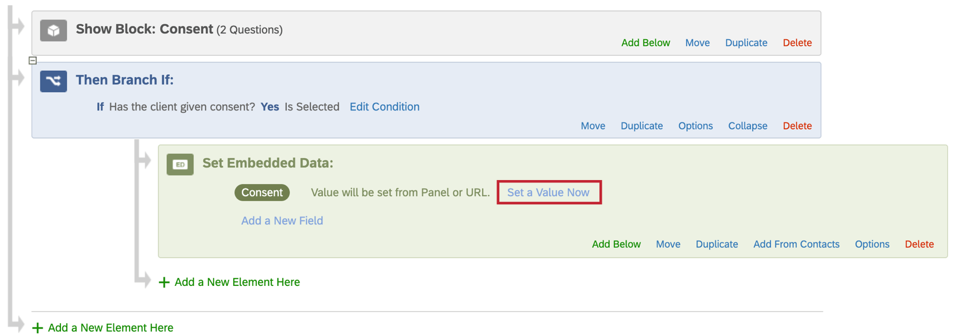Delete the Set Embedded Data element

pos(919,245)
